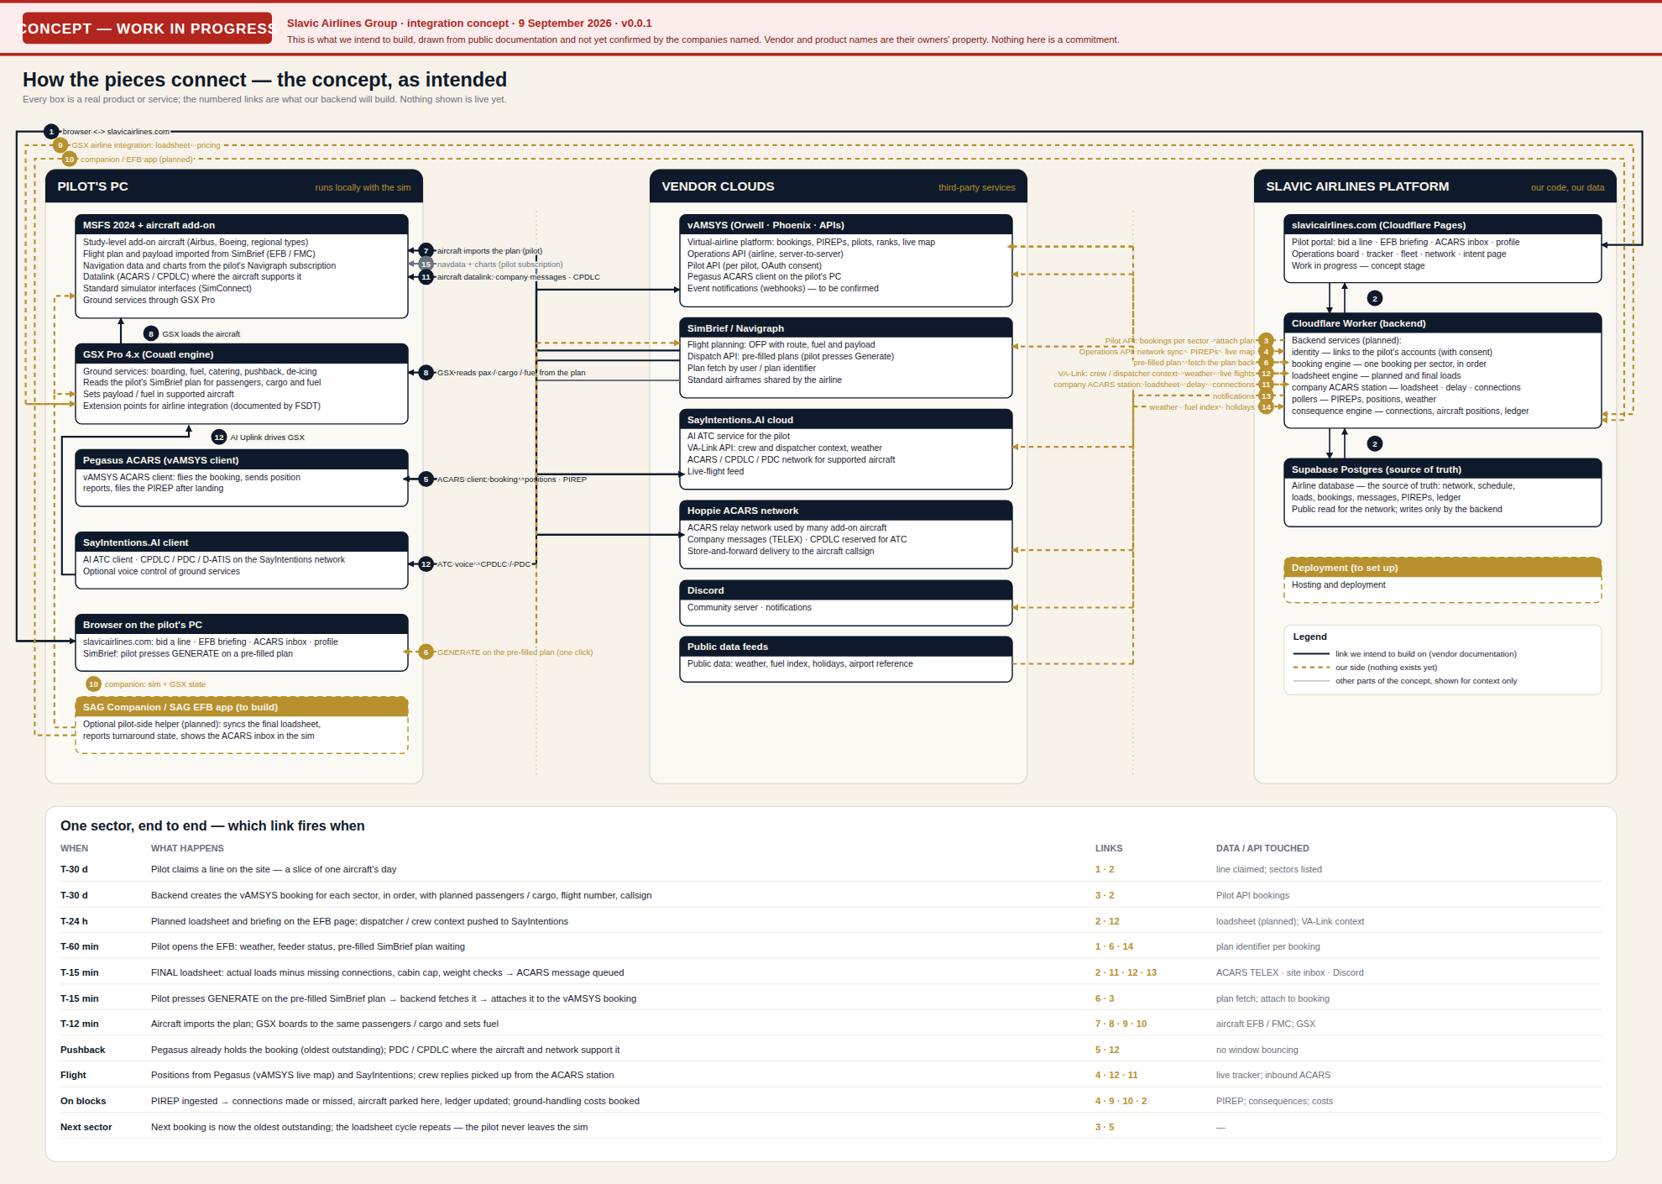Viewport: 1662px width, 1184px height.
Task: Select the 'Next sector' row label
Action: coord(86,1127)
